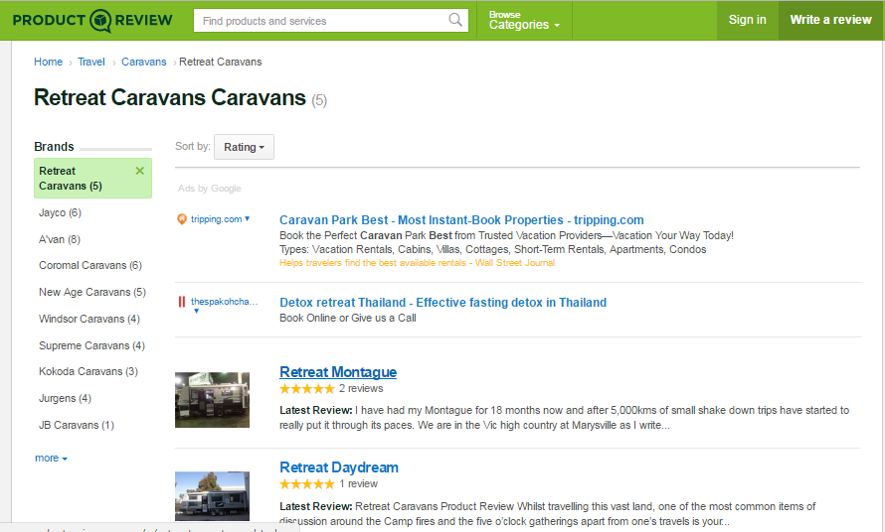This screenshot has height=532, width=885.
Task: Filter by Kokoda Caravans brand
Action: [x=88, y=371]
